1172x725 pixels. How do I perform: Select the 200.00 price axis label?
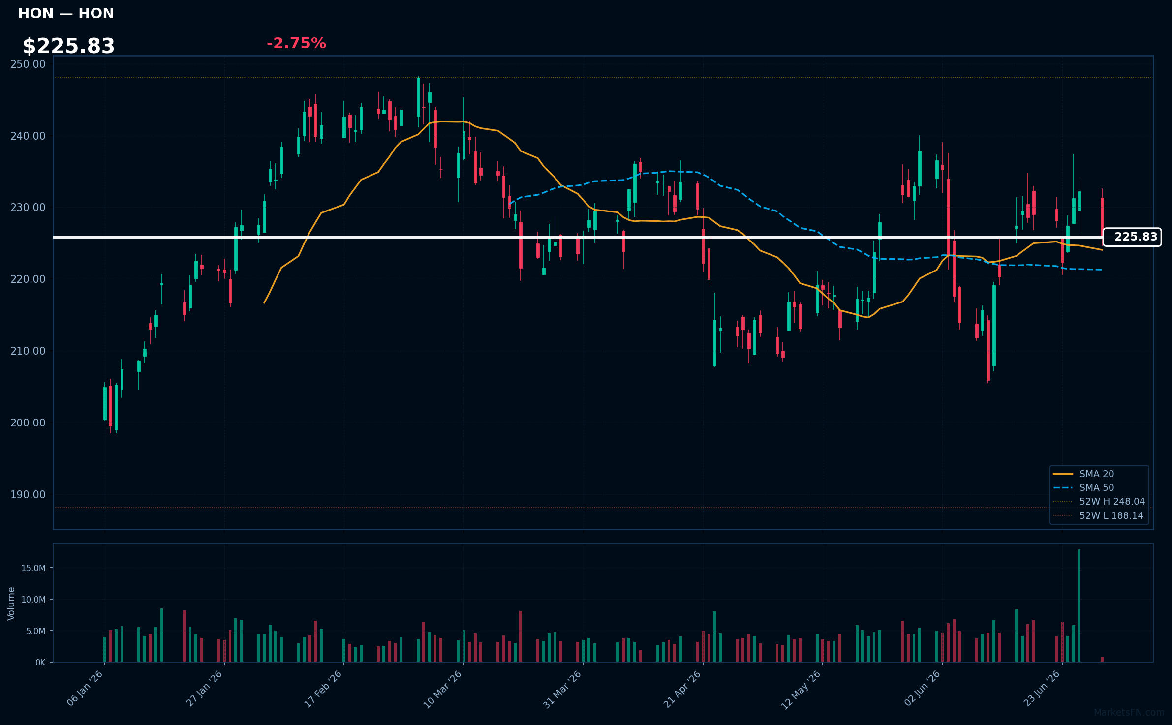click(x=28, y=423)
